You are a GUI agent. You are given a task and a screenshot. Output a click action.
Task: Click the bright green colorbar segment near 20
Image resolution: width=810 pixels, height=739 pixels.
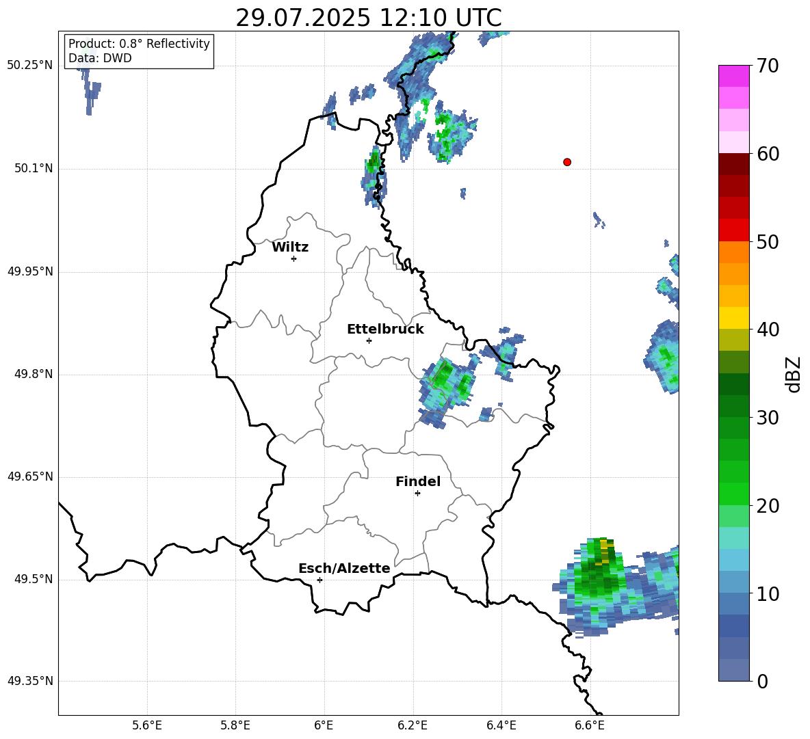point(733,494)
